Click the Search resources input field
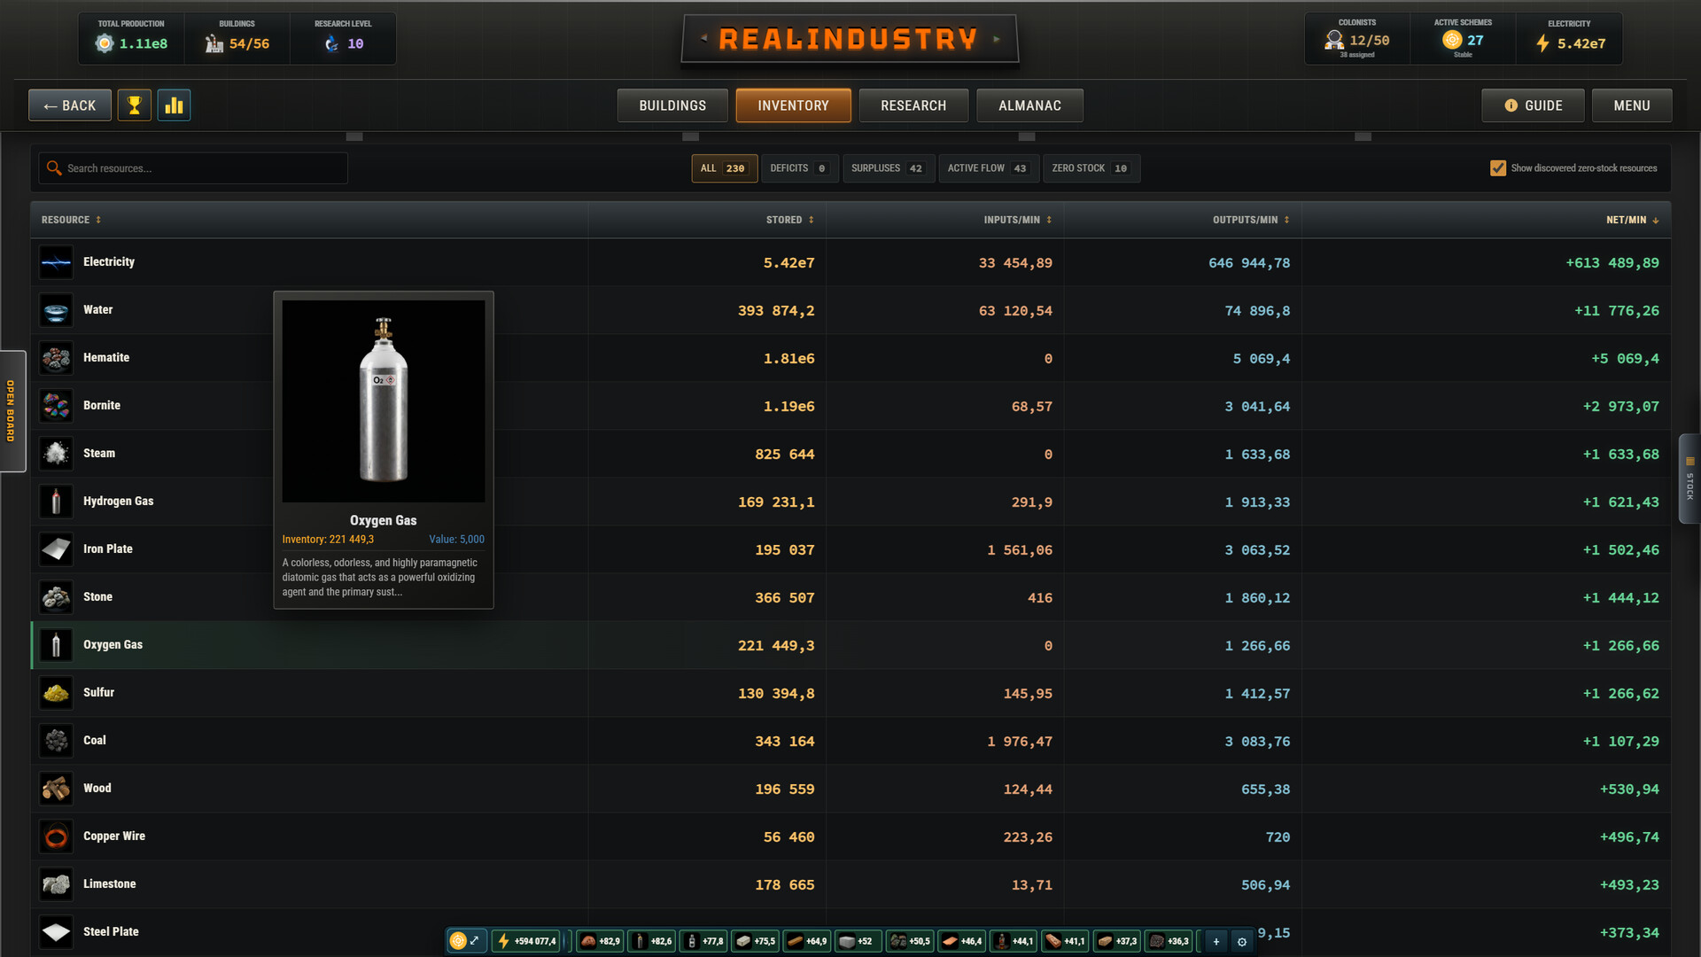 click(x=193, y=168)
